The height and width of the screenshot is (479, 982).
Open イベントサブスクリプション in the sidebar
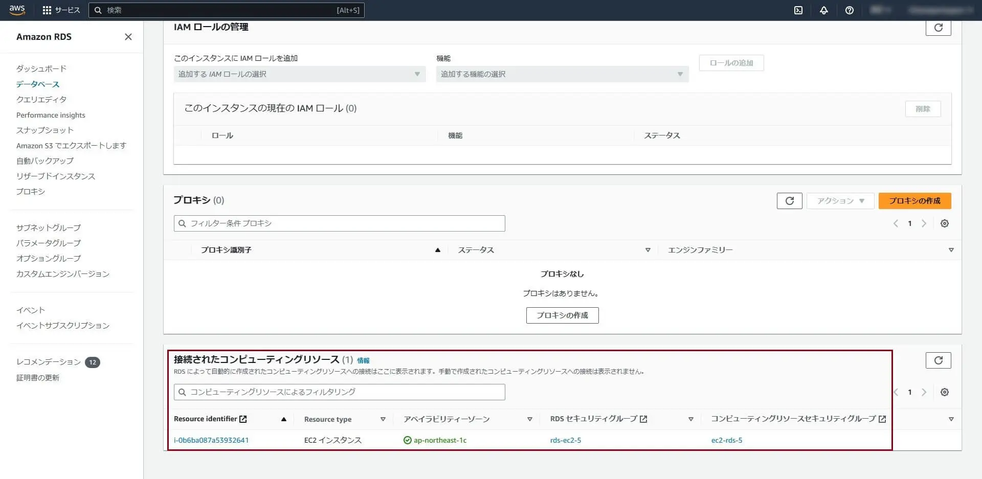tap(63, 325)
